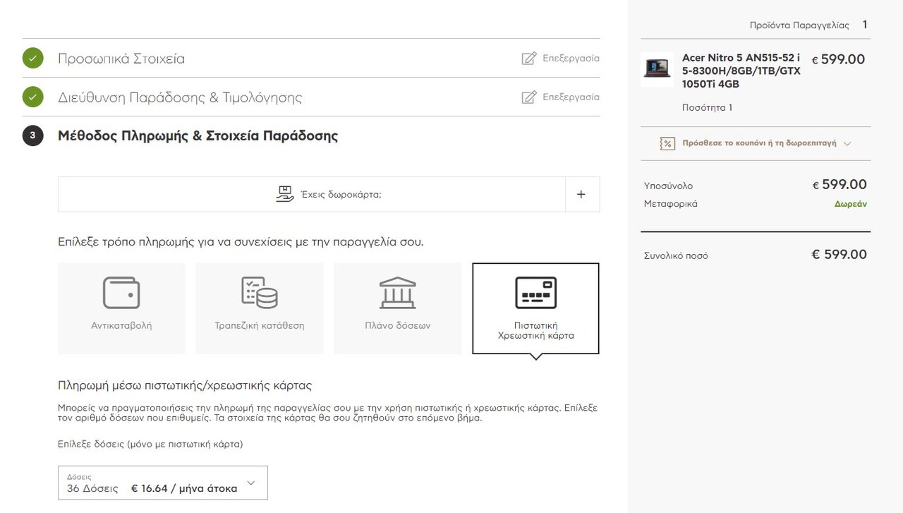Click the green checkmark for Προσωπικά Στοιχεία

(x=33, y=59)
